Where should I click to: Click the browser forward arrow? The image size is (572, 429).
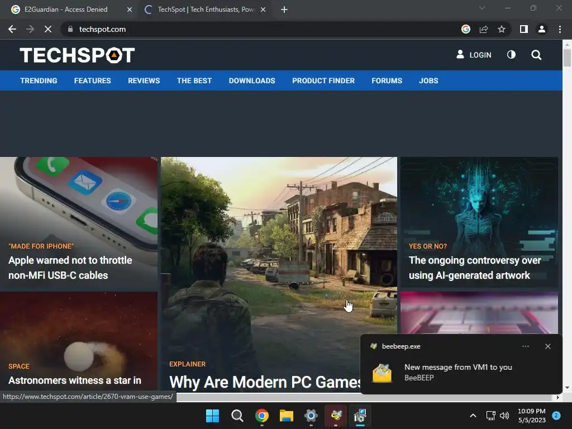coord(30,29)
